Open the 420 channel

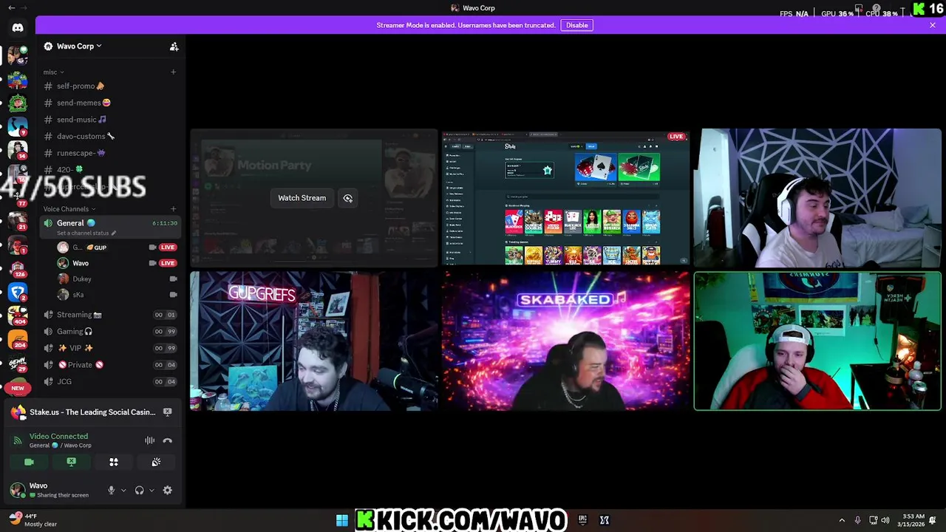tap(111, 170)
